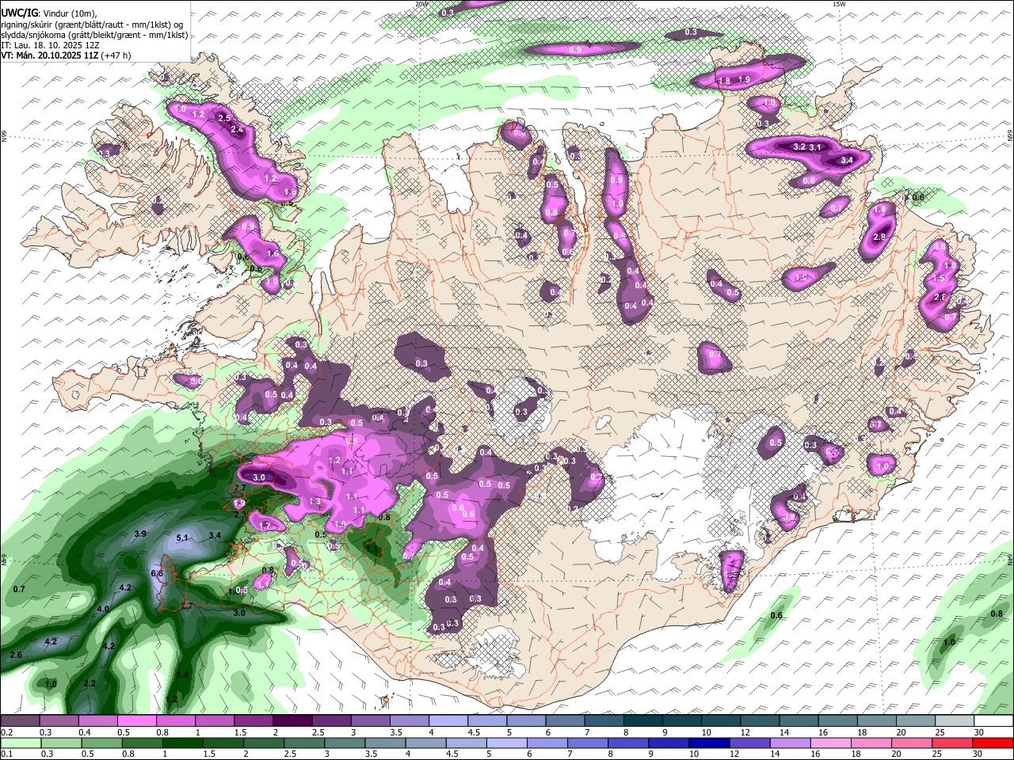The width and height of the screenshot is (1014, 760).
Task: Pick the 0.8 magenta swatch on snow scale
Action: coord(175,720)
